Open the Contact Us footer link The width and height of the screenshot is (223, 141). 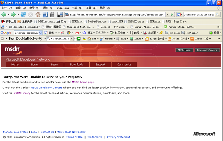pyautogui.click(x=47, y=132)
